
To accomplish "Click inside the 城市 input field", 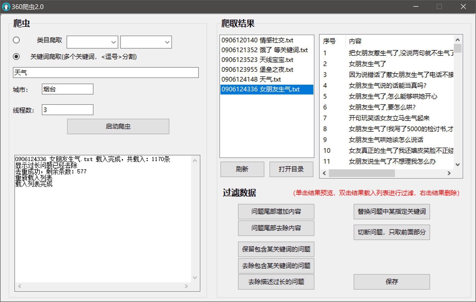I will [67, 89].
